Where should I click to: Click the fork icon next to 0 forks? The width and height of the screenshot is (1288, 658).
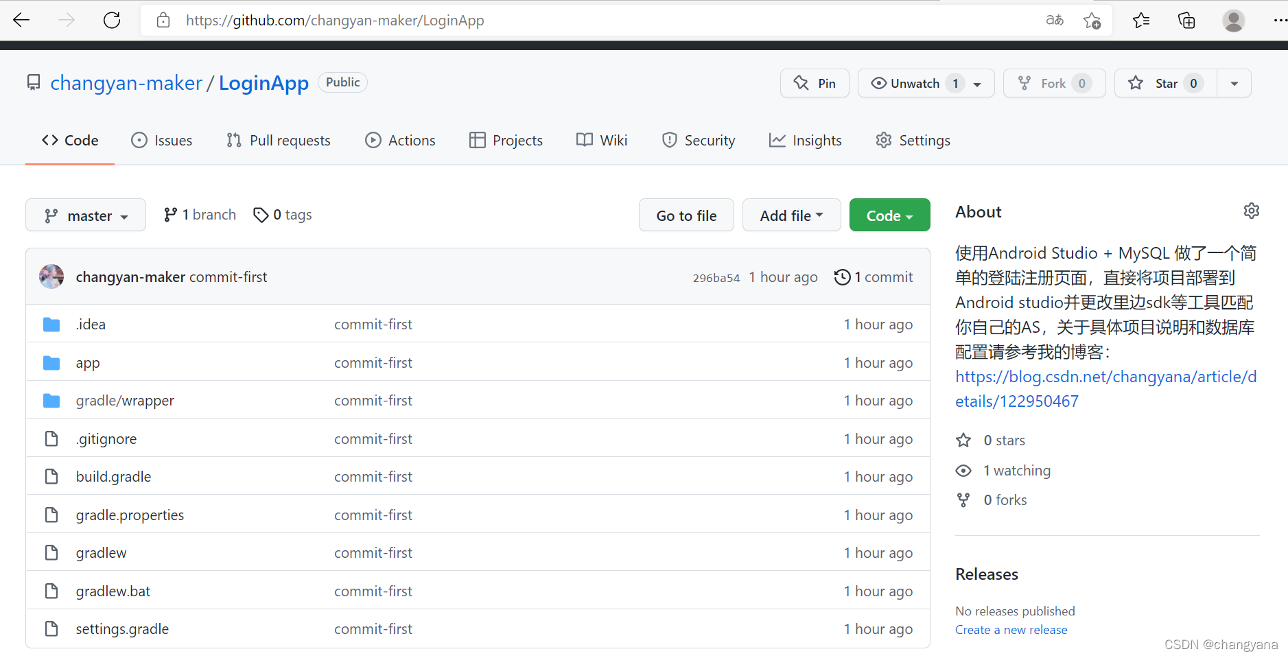963,500
